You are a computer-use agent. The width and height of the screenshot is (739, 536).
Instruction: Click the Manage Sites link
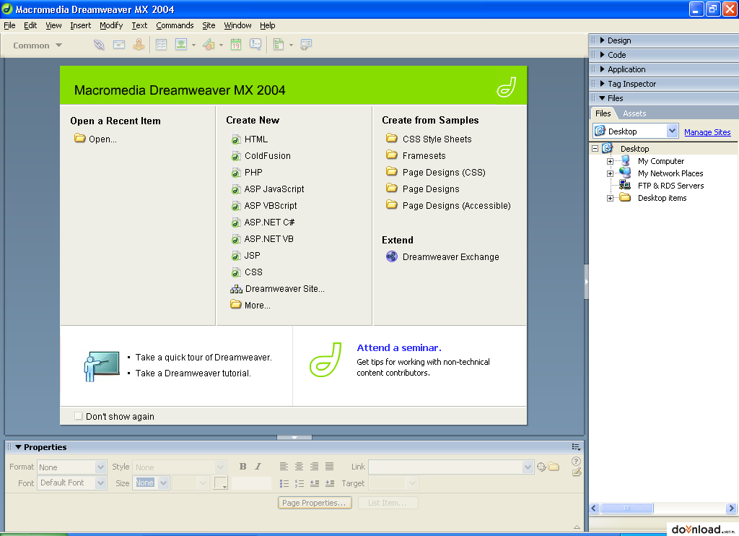pyautogui.click(x=707, y=132)
